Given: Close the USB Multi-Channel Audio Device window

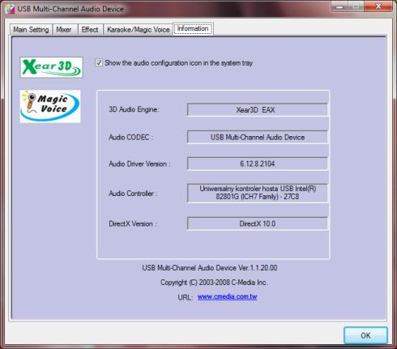Looking at the screenshot, I should pos(378,6).
